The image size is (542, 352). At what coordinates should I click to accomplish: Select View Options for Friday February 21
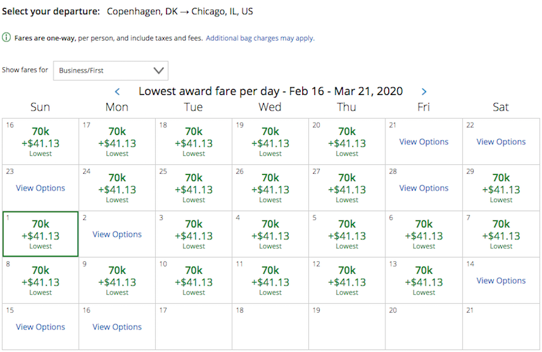(x=424, y=142)
